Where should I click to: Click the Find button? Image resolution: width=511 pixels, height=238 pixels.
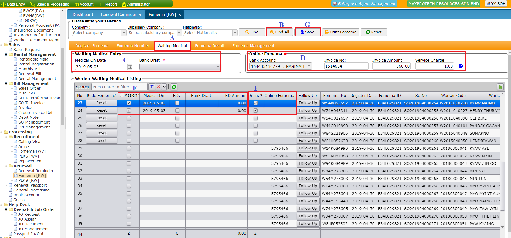click(251, 32)
